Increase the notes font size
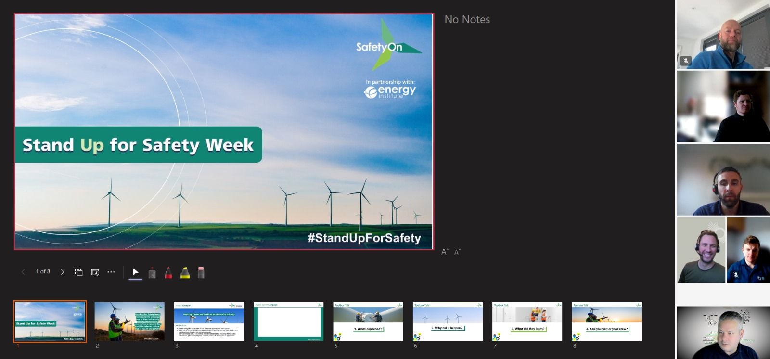The height and width of the screenshot is (359, 770). (x=445, y=252)
